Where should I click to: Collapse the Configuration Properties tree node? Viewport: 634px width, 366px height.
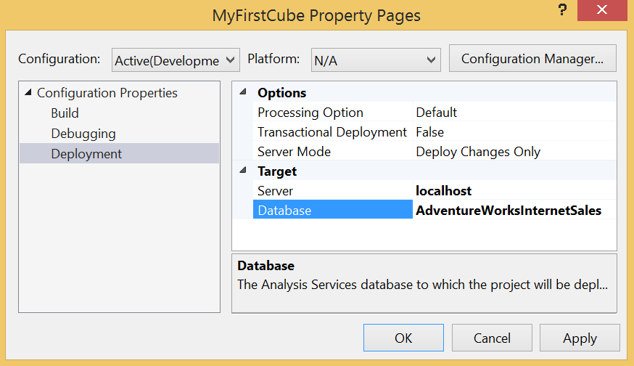coord(28,93)
